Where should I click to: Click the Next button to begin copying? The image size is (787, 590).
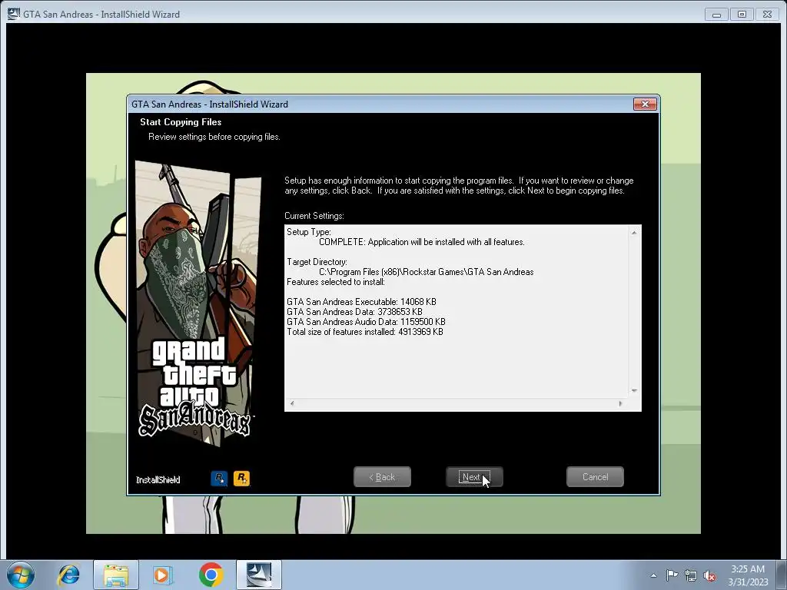point(474,476)
